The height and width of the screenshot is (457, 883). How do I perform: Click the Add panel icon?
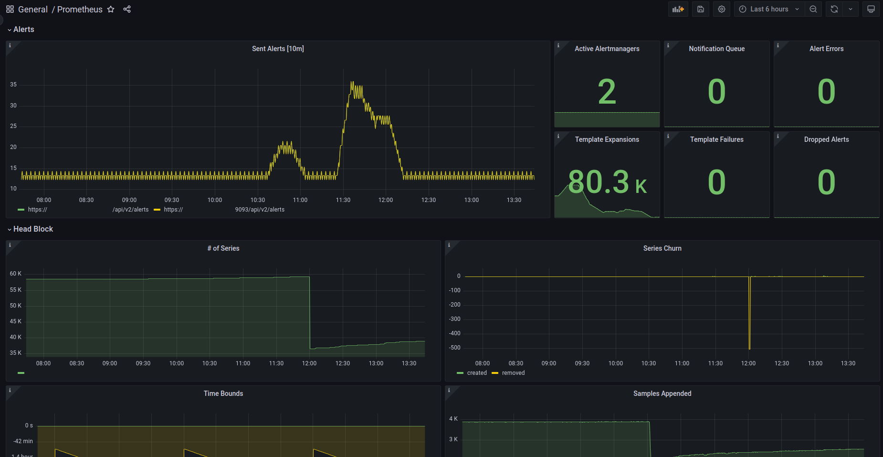point(678,9)
